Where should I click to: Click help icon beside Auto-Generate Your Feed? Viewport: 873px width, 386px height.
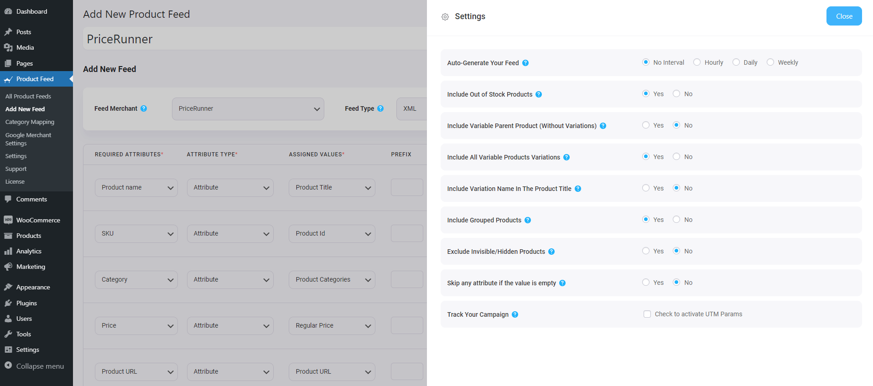[x=525, y=63]
